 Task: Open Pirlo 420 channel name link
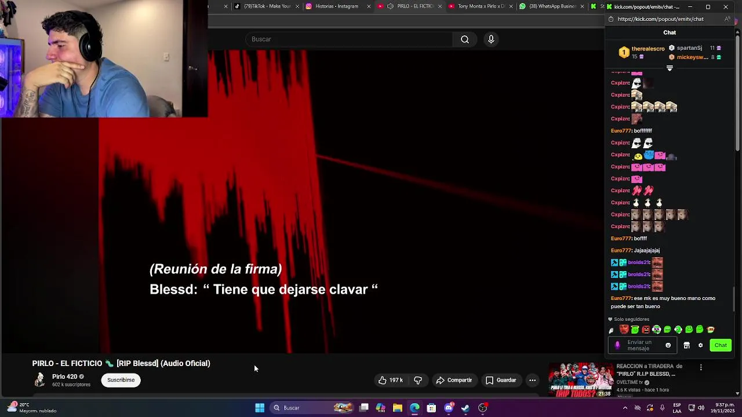coord(64,376)
